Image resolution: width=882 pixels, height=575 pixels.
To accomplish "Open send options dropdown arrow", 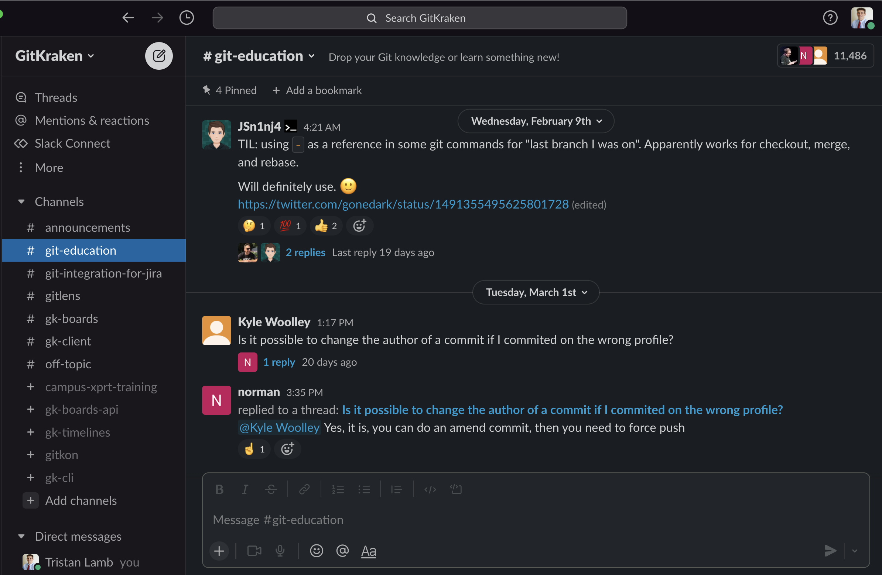I will (855, 551).
